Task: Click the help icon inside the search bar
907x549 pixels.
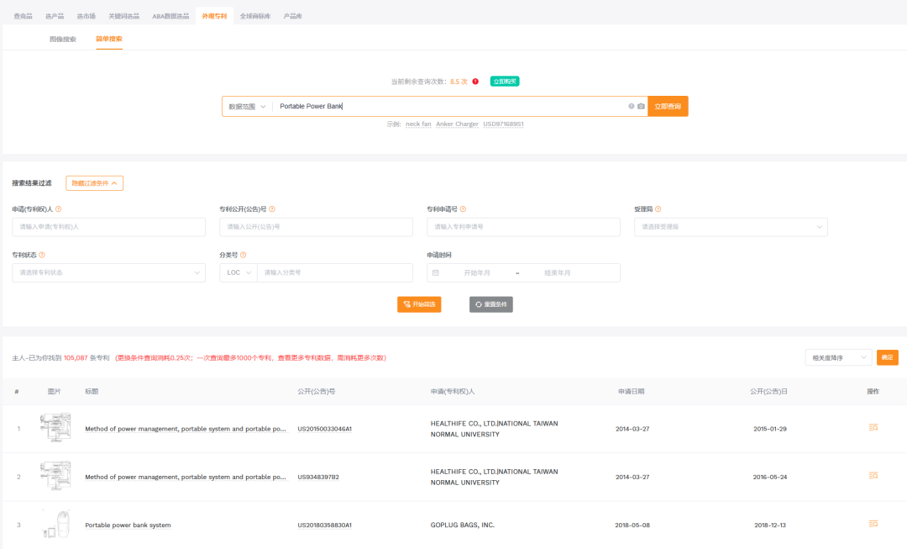Action: pyautogui.click(x=631, y=107)
